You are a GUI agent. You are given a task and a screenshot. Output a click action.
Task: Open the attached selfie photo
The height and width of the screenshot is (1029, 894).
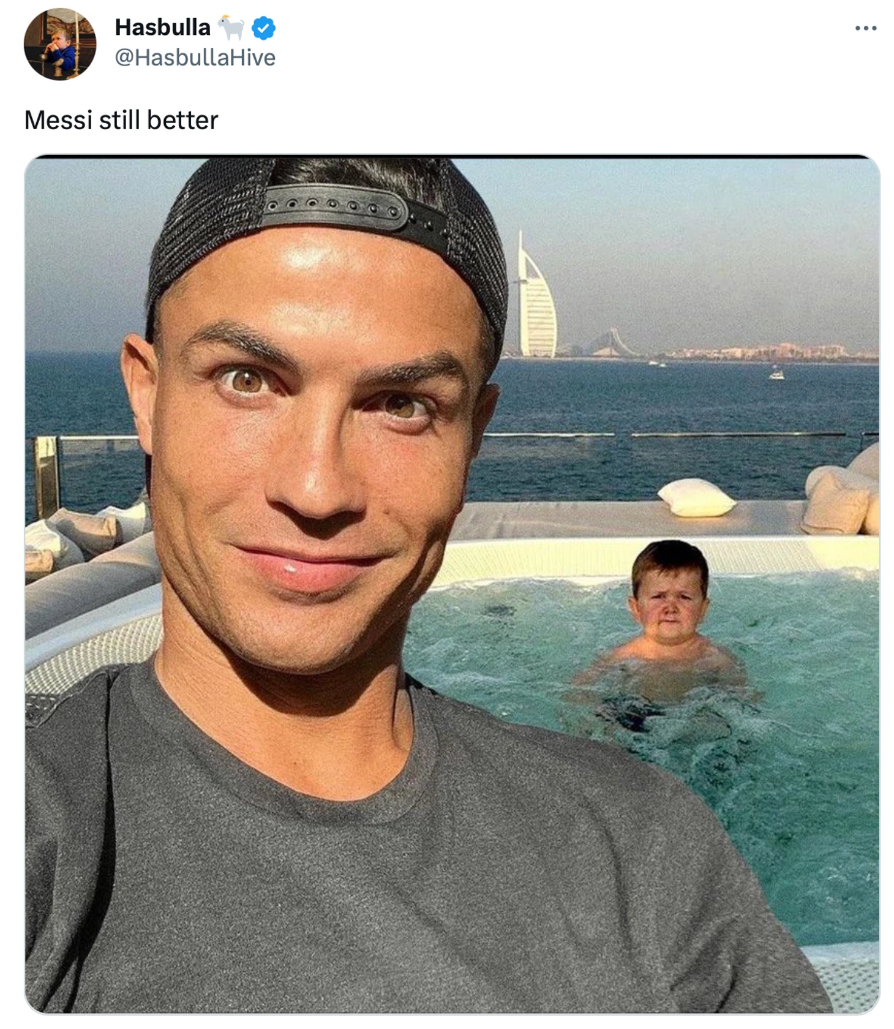452,584
